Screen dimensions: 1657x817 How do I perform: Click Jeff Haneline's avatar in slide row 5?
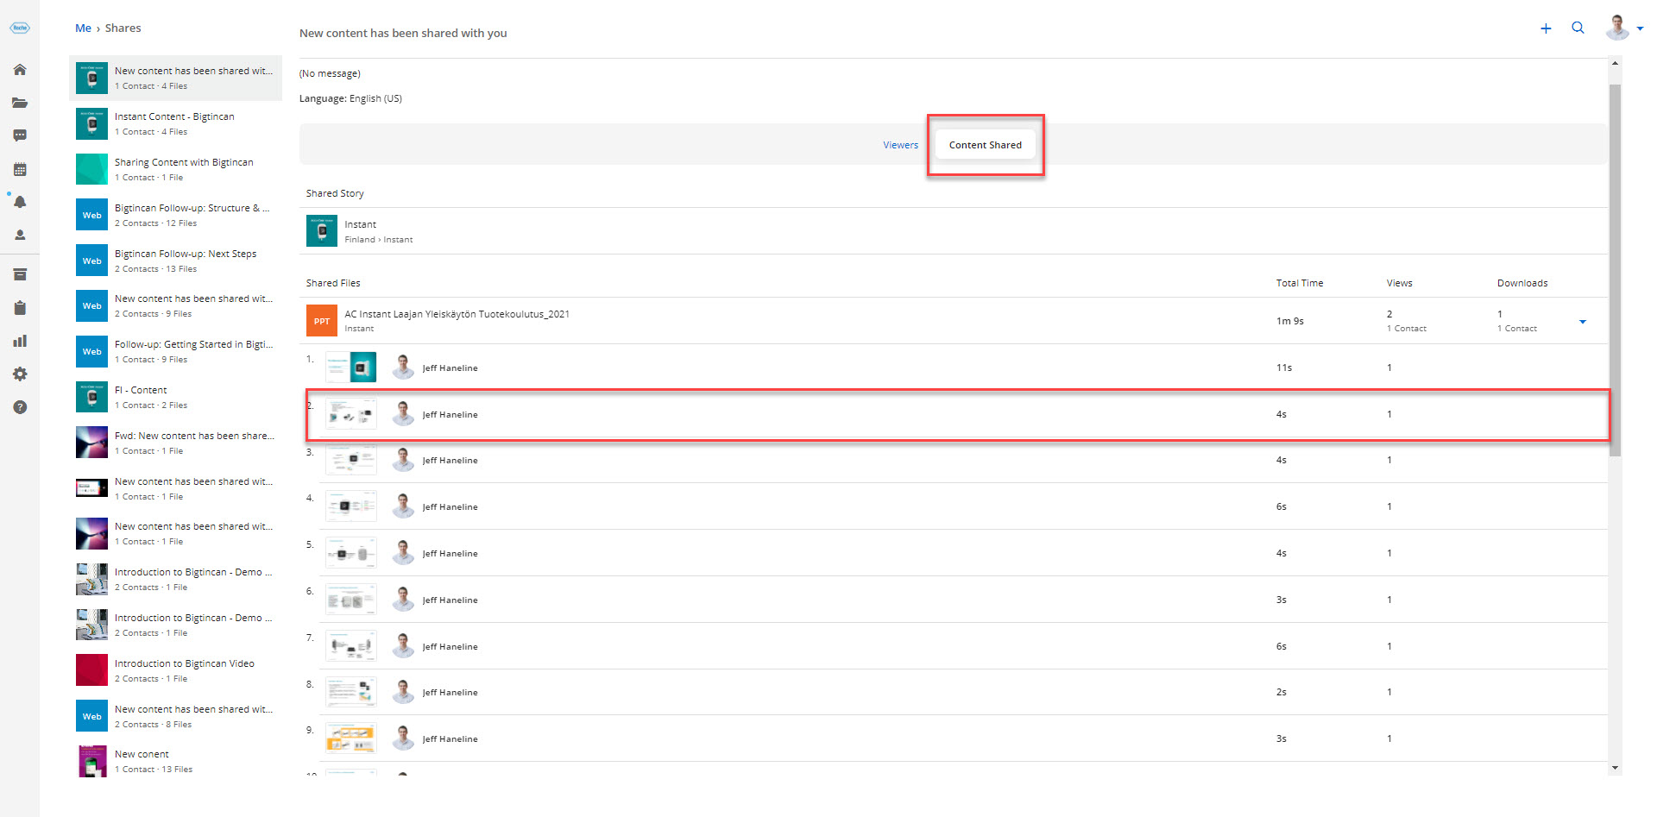click(x=403, y=553)
